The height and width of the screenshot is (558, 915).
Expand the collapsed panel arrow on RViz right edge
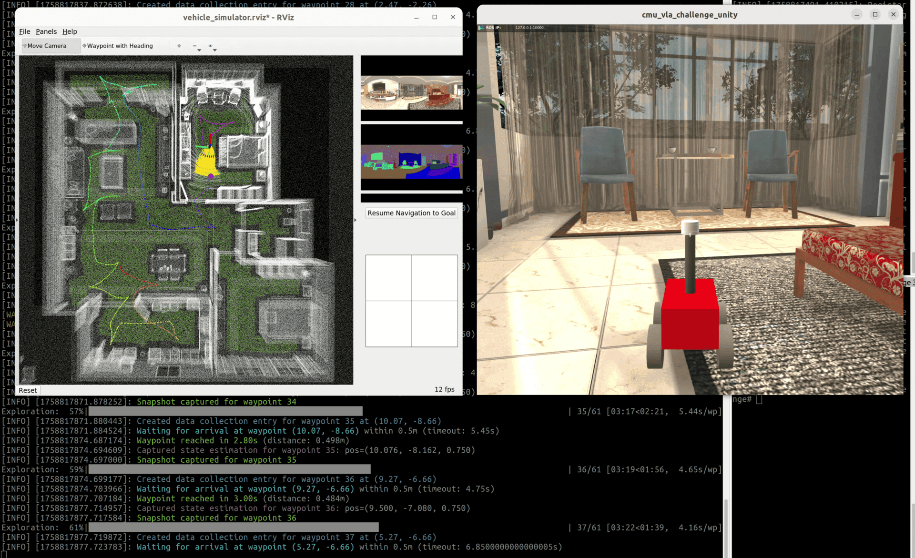click(x=355, y=220)
